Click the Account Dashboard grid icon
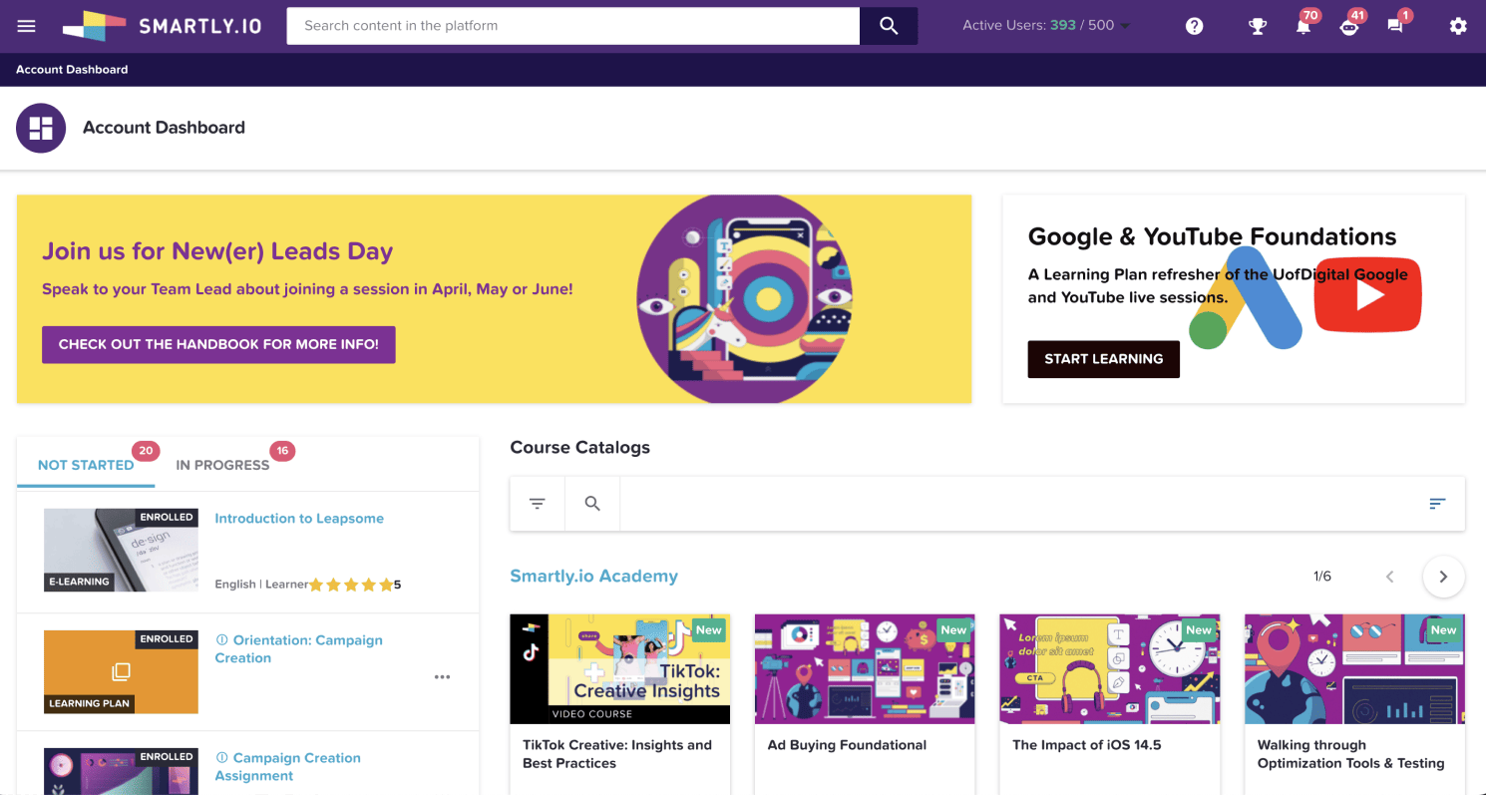This screenshot has height=795, width=1486. tap(41, 128)
